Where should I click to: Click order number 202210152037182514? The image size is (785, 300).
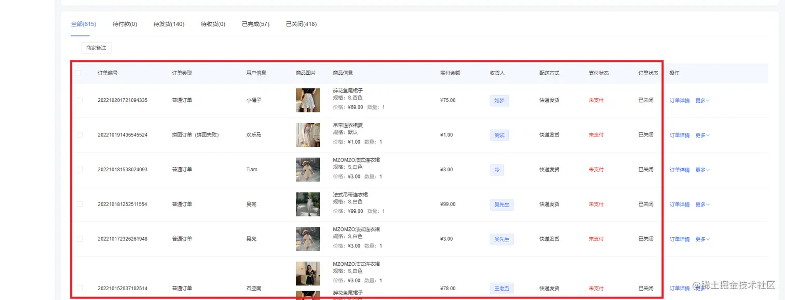click(123, 288)
